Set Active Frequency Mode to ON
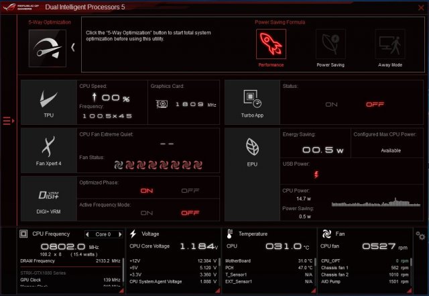The image size is (429, 296). (x=147, y=213)
